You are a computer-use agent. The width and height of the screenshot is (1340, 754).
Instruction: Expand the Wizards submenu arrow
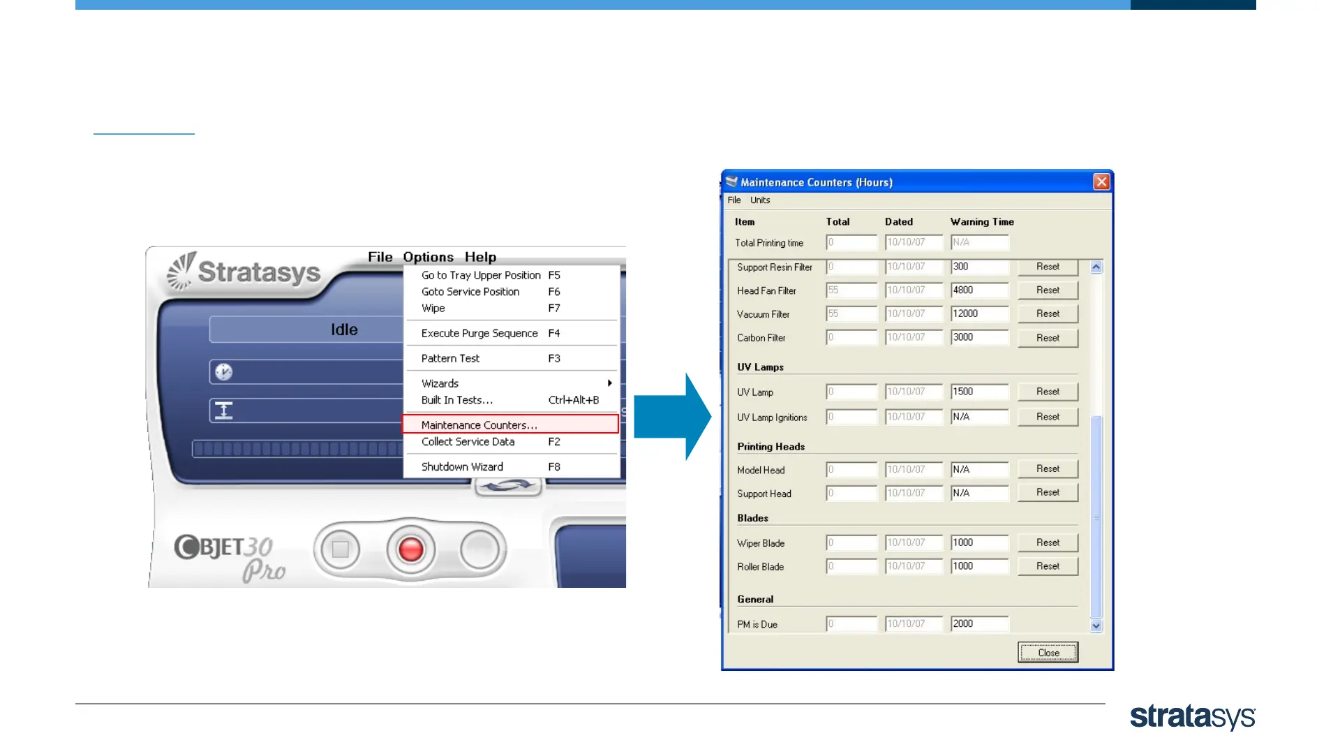click(609, 383)
